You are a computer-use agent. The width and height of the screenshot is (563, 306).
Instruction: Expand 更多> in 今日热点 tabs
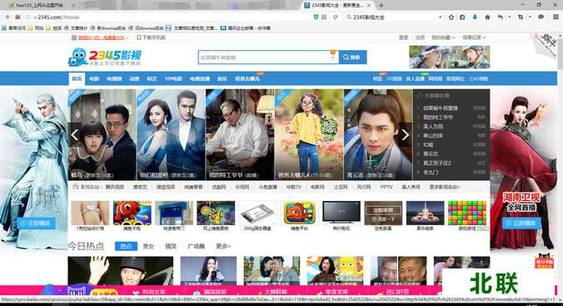click(223, 246)
